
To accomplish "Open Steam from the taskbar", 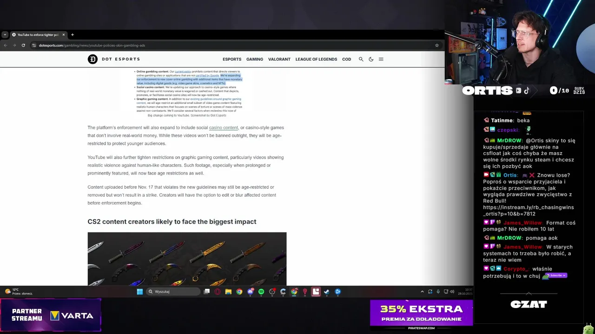I will pos(327,292).
